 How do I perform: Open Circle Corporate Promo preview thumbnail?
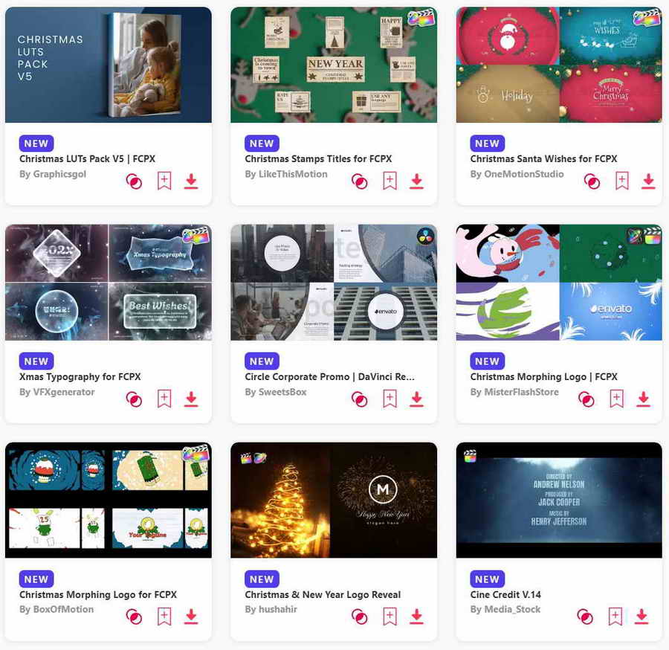click(x=334, y=283)
